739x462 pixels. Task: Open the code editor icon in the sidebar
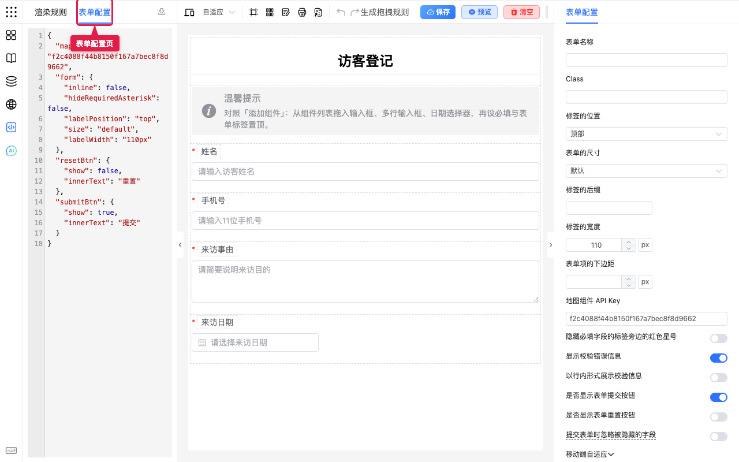(11, 128)
